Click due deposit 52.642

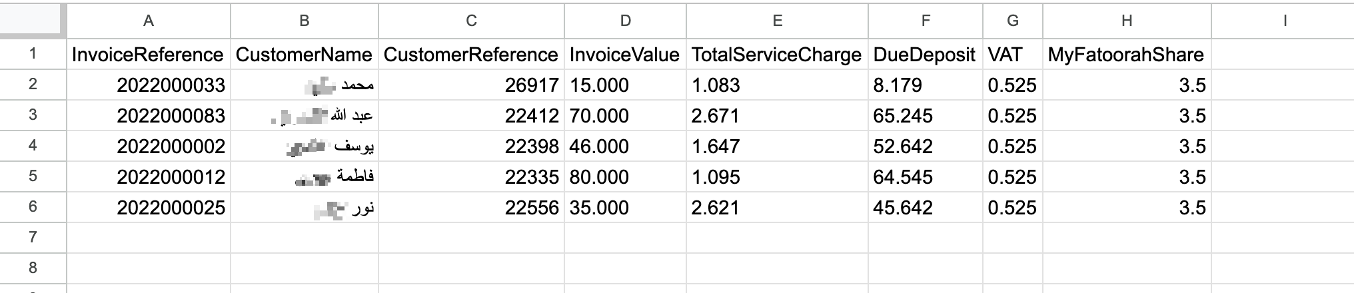926,146
